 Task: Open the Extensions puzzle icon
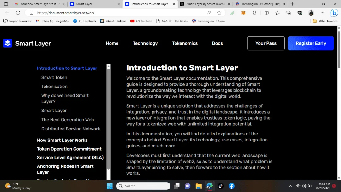click(x=254, y=13)
